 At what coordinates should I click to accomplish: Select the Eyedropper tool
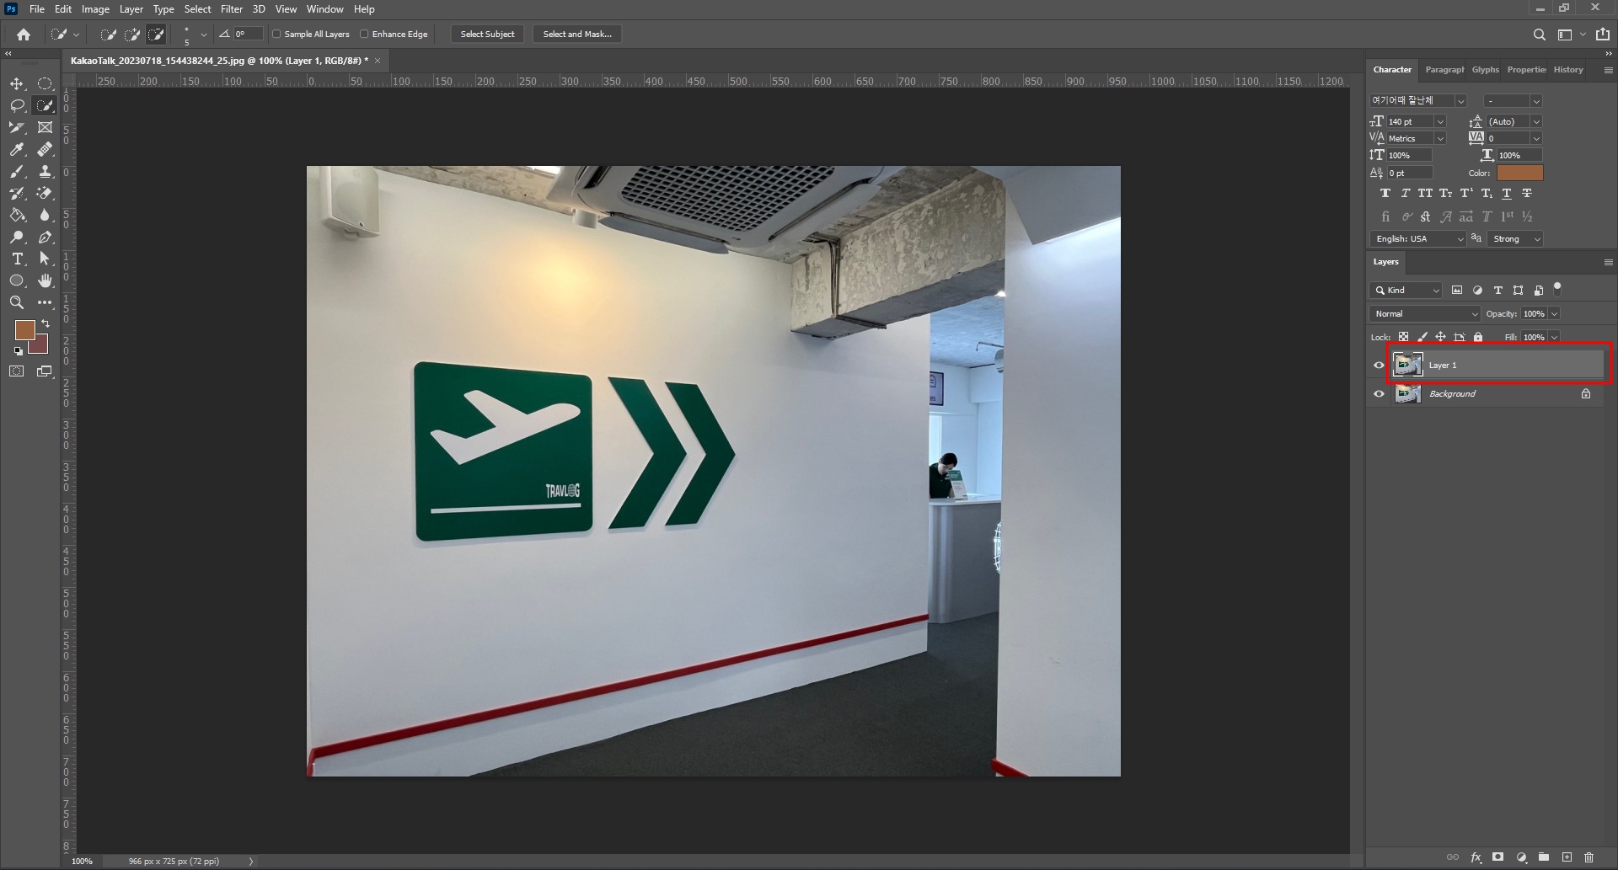pyautogui.click(x=17, y=149)
